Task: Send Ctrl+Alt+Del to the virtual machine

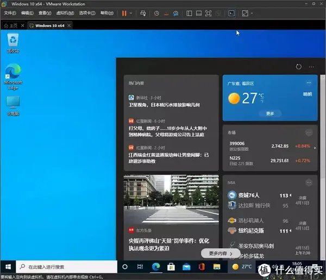Action: coord(143,13)
